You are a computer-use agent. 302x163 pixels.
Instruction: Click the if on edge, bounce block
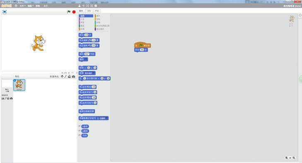point(87,111)
